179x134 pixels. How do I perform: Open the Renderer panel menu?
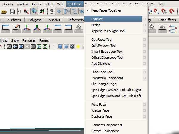(29, 40)
